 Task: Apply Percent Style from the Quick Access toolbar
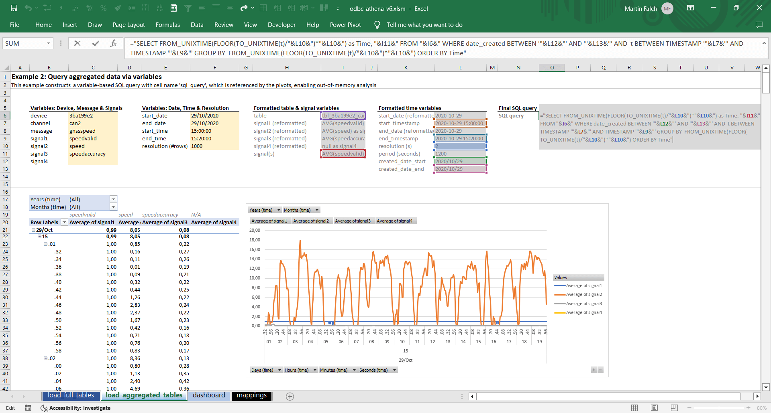(x=103, y=8)
